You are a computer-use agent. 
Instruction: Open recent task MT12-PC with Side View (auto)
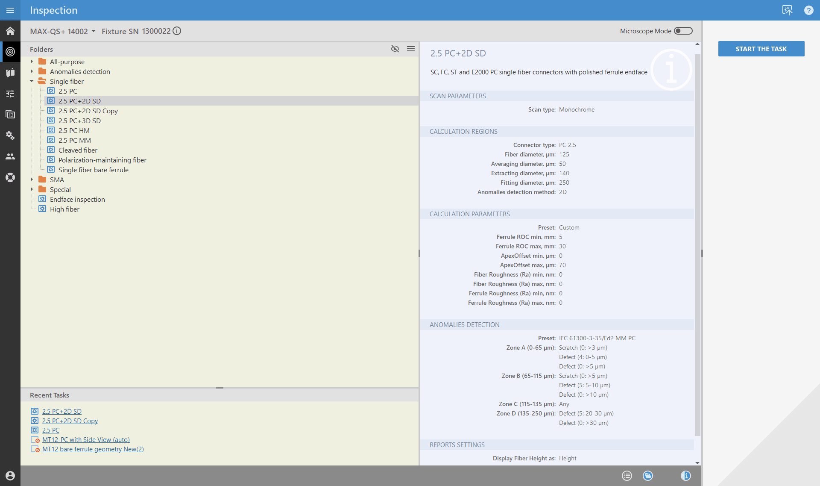point(86,440)
